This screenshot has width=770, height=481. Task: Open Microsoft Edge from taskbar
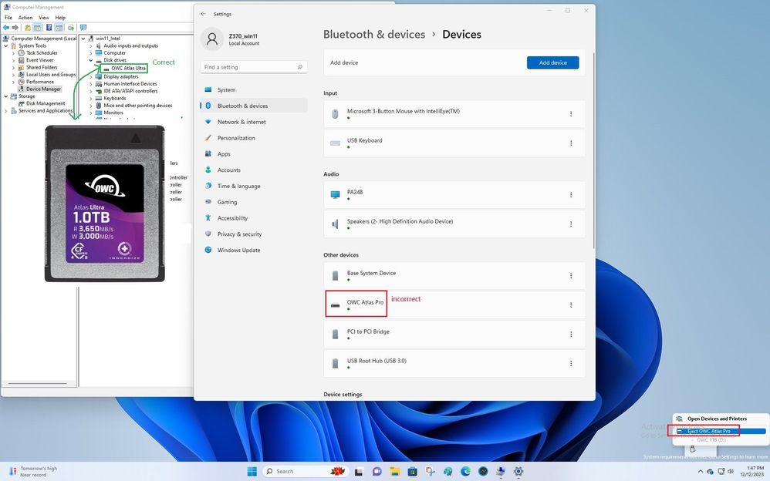click(x=465, y=472)
